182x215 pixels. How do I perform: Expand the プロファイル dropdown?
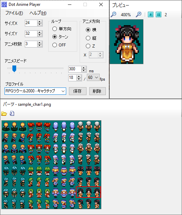click(63, 91)
